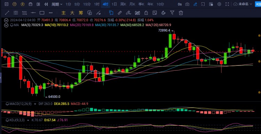261x134 pixels.
Task: Enter fullscreen with expand-corners icon
Action: pyautogui.click(x=227, y=4)
